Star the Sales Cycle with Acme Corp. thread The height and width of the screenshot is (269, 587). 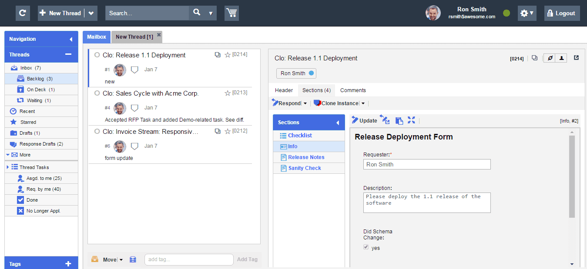pos(227,93)
